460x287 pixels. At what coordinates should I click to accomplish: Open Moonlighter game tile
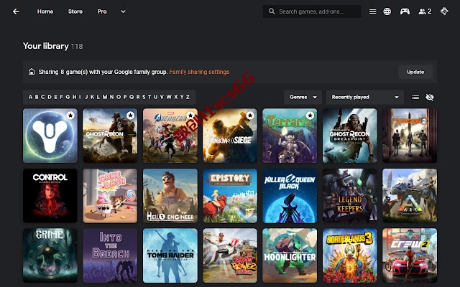pyautogui.click(x=290, y=255)
